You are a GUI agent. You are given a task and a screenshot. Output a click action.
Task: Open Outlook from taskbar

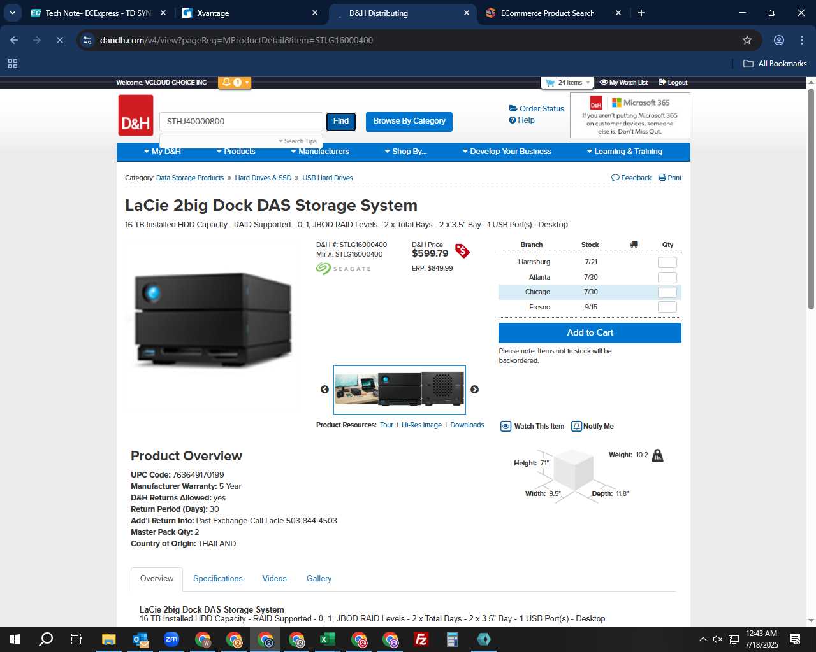[x=140, y=639]
